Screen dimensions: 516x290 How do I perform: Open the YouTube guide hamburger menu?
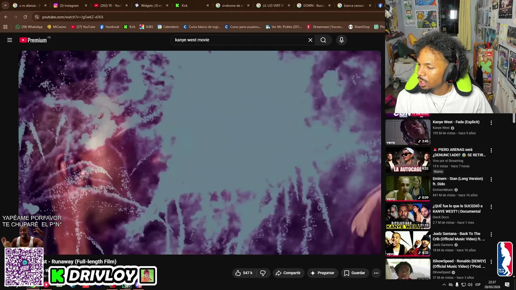tap(10, 40)
